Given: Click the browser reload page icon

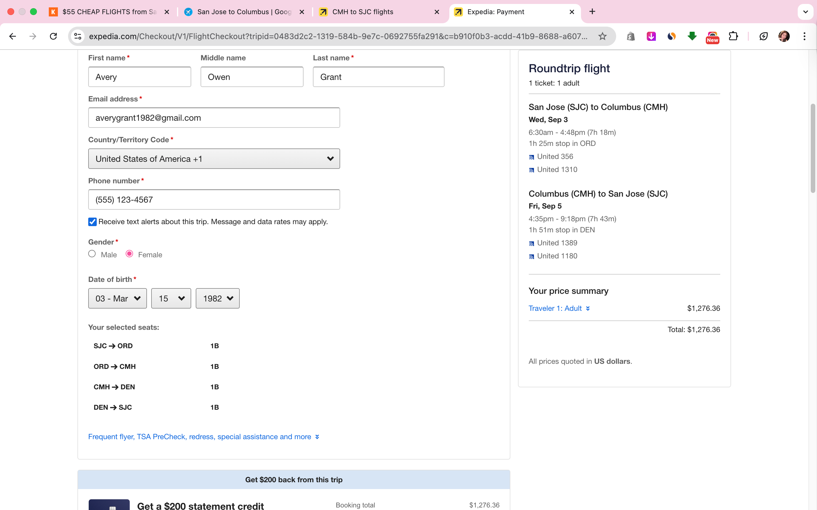Looking at the screenshot, I should click(x=53, y=36).
